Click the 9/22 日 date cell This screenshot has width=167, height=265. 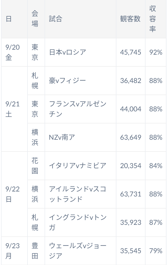14,194
